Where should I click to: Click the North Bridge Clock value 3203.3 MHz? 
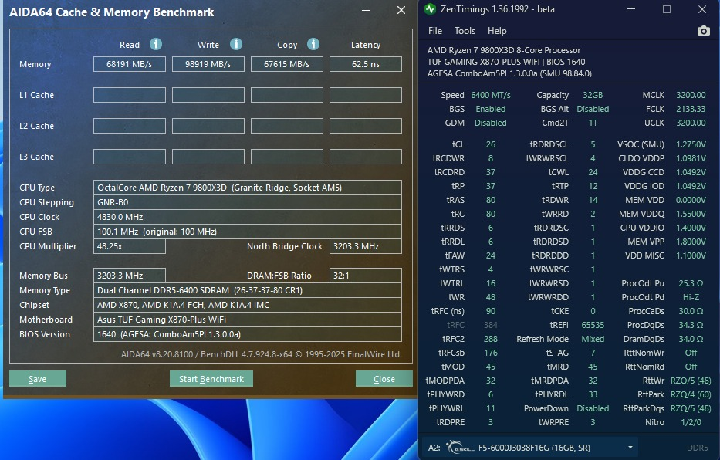(366, 246)
